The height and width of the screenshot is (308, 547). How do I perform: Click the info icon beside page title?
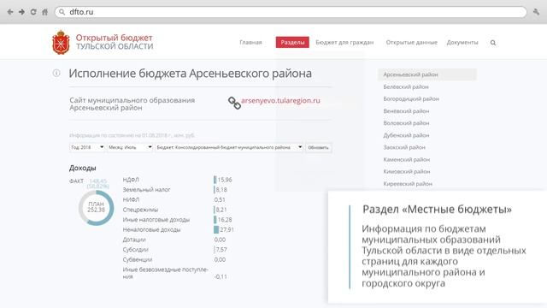[56, 73]
